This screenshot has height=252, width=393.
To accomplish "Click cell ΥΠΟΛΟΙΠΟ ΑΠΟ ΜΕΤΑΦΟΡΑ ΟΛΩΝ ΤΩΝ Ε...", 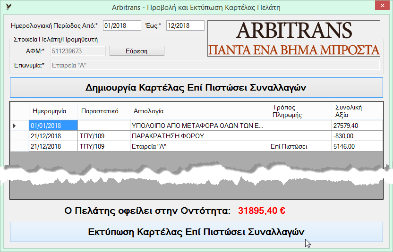I will [x=199, y=126].
